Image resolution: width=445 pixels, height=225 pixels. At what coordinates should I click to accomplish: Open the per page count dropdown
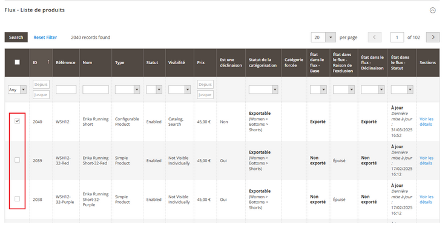click(x=323, y=37)
